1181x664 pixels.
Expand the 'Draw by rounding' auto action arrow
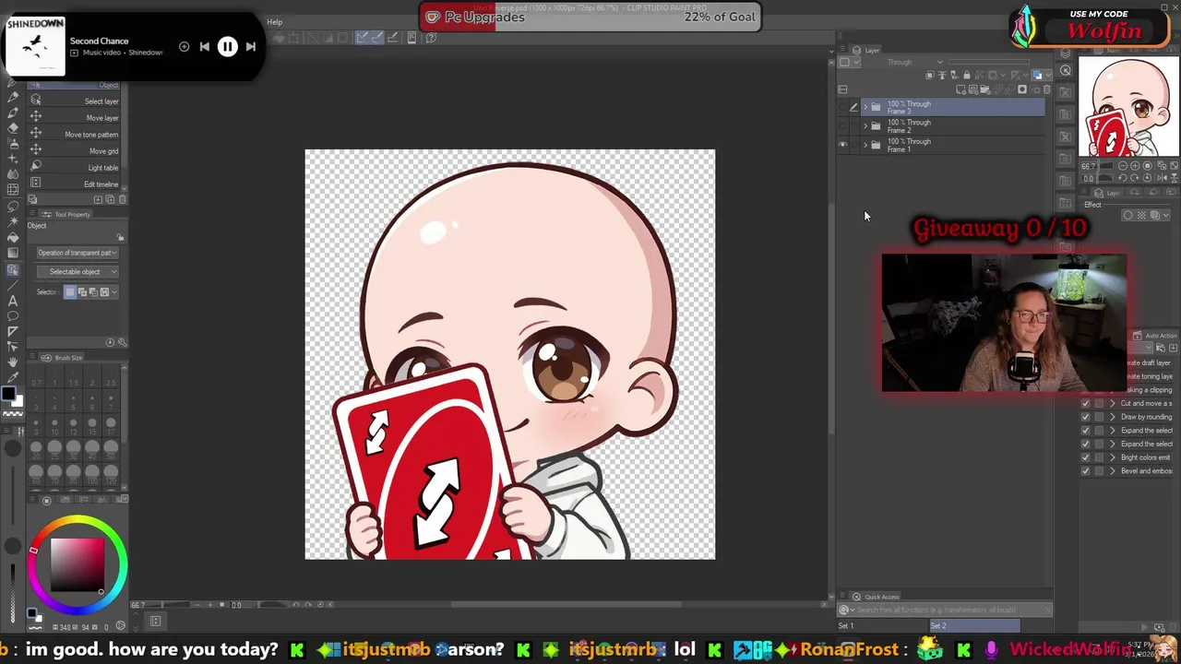click(1112, 417)
